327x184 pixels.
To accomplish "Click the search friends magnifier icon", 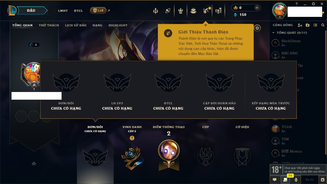I will point(323,25).
